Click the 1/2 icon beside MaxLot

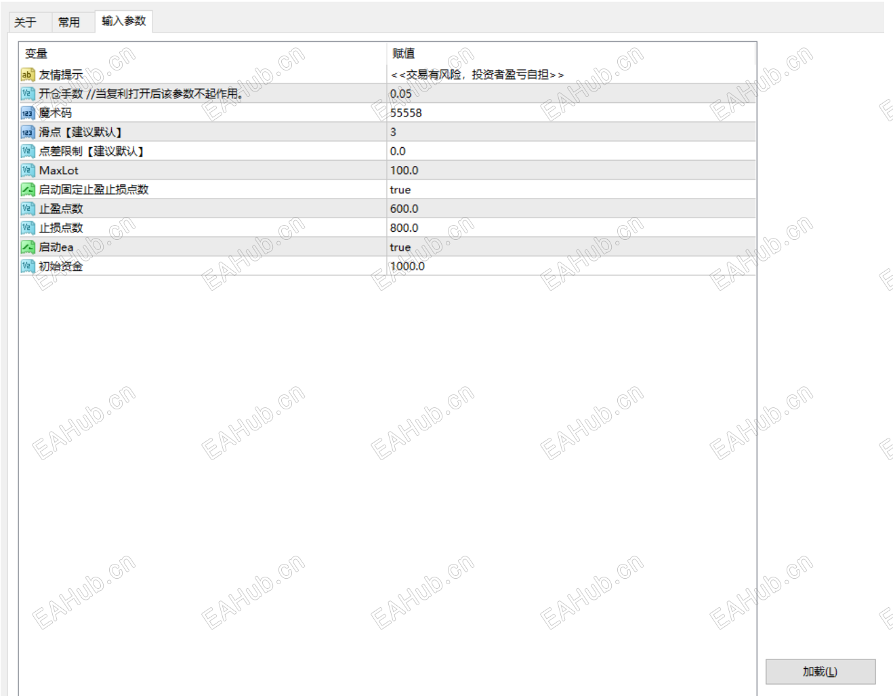[x=26, y=170]
